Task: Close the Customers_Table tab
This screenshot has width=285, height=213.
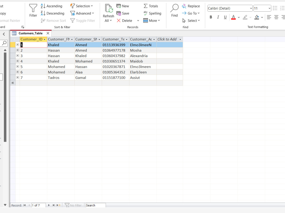Action: coord(48,33)
